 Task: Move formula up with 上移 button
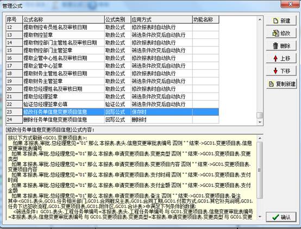coord(281,58)
